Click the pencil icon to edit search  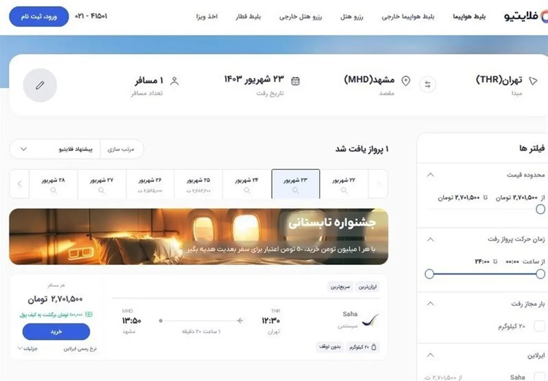point(40,85)
